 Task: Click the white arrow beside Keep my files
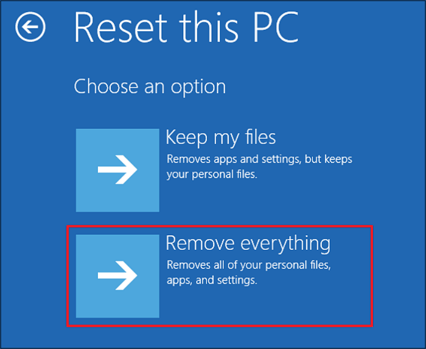pyautogui.click(x=117, y=170)
